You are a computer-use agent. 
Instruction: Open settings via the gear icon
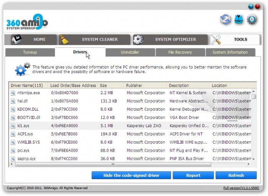(x=252, y=20)
